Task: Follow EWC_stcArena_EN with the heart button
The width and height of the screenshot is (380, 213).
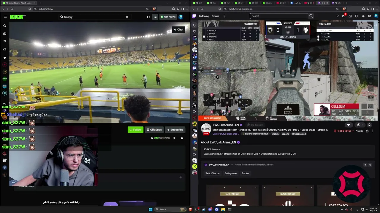Action: [x=349, y=125]
